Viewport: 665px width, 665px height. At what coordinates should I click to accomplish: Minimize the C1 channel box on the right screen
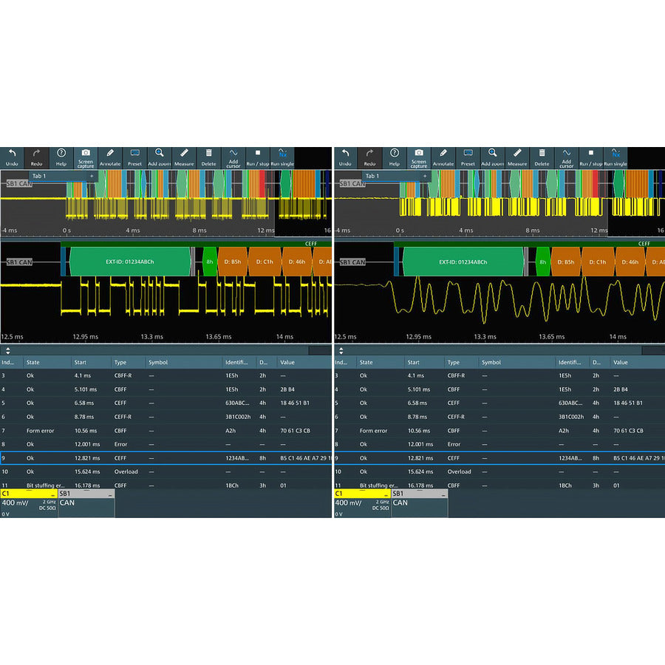coord(386,494)
